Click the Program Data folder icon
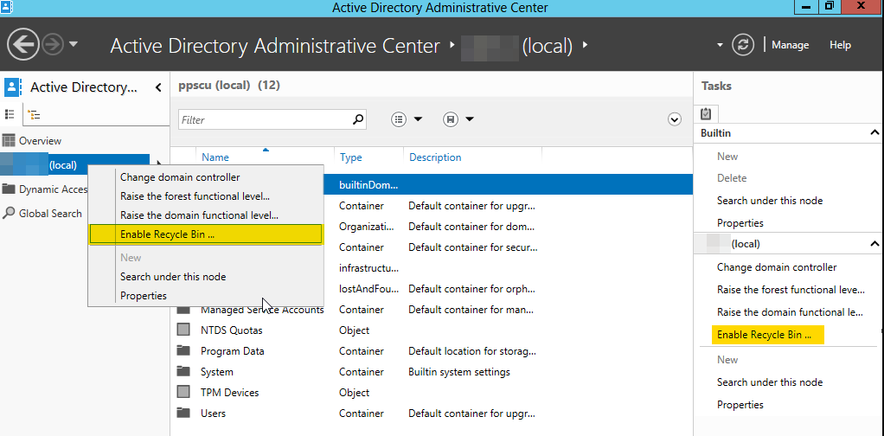Viewport: 884px width, 436px height. click(x=183, y=350)
